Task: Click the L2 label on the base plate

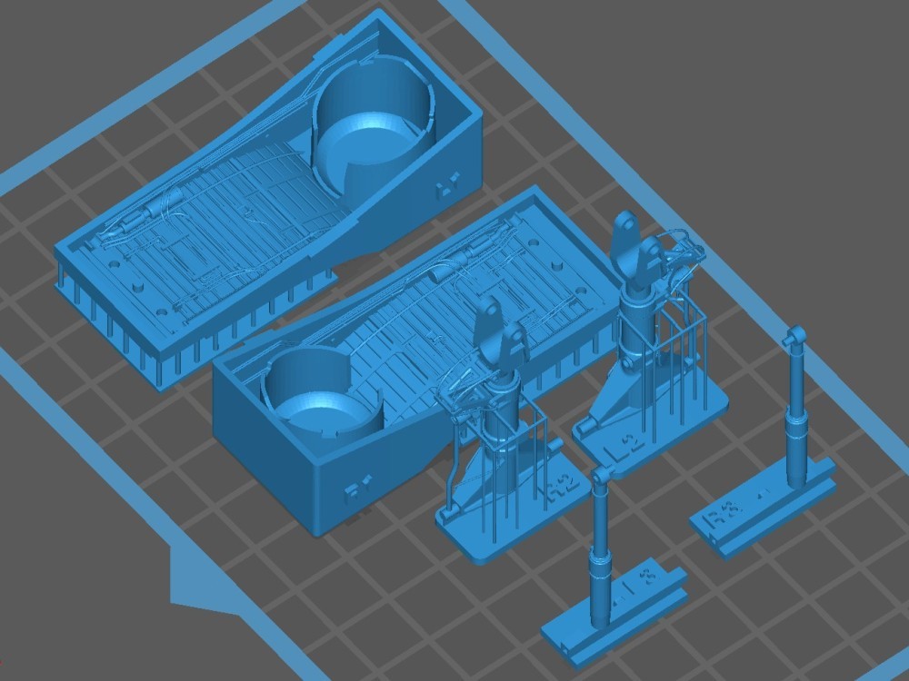Action: tap(628, 446)
